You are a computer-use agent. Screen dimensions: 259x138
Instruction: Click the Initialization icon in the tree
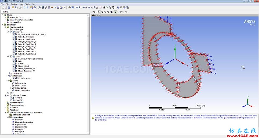(11, 73)
